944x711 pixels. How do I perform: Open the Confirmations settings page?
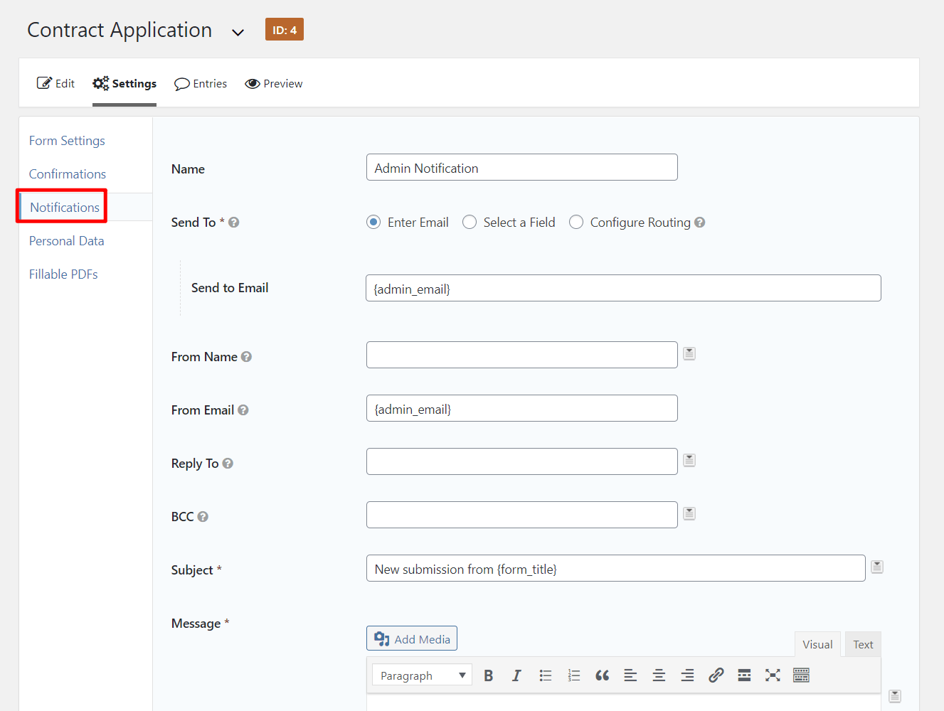[67, 173]
